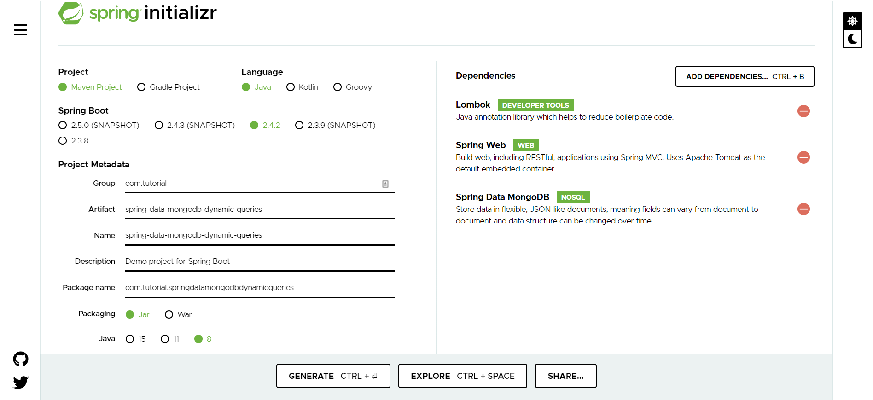The width and height of the screenshot is (873, 400).
Task: Click the Generate button
Action: coord(333,376)
